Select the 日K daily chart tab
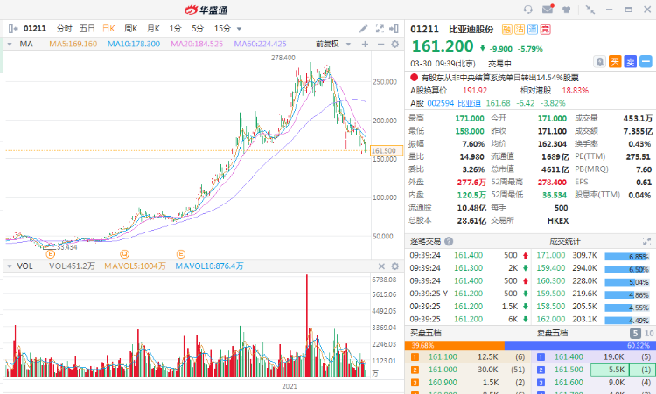Screen dimensions: 656x394 pyautogui.click(x=108, y=29)
